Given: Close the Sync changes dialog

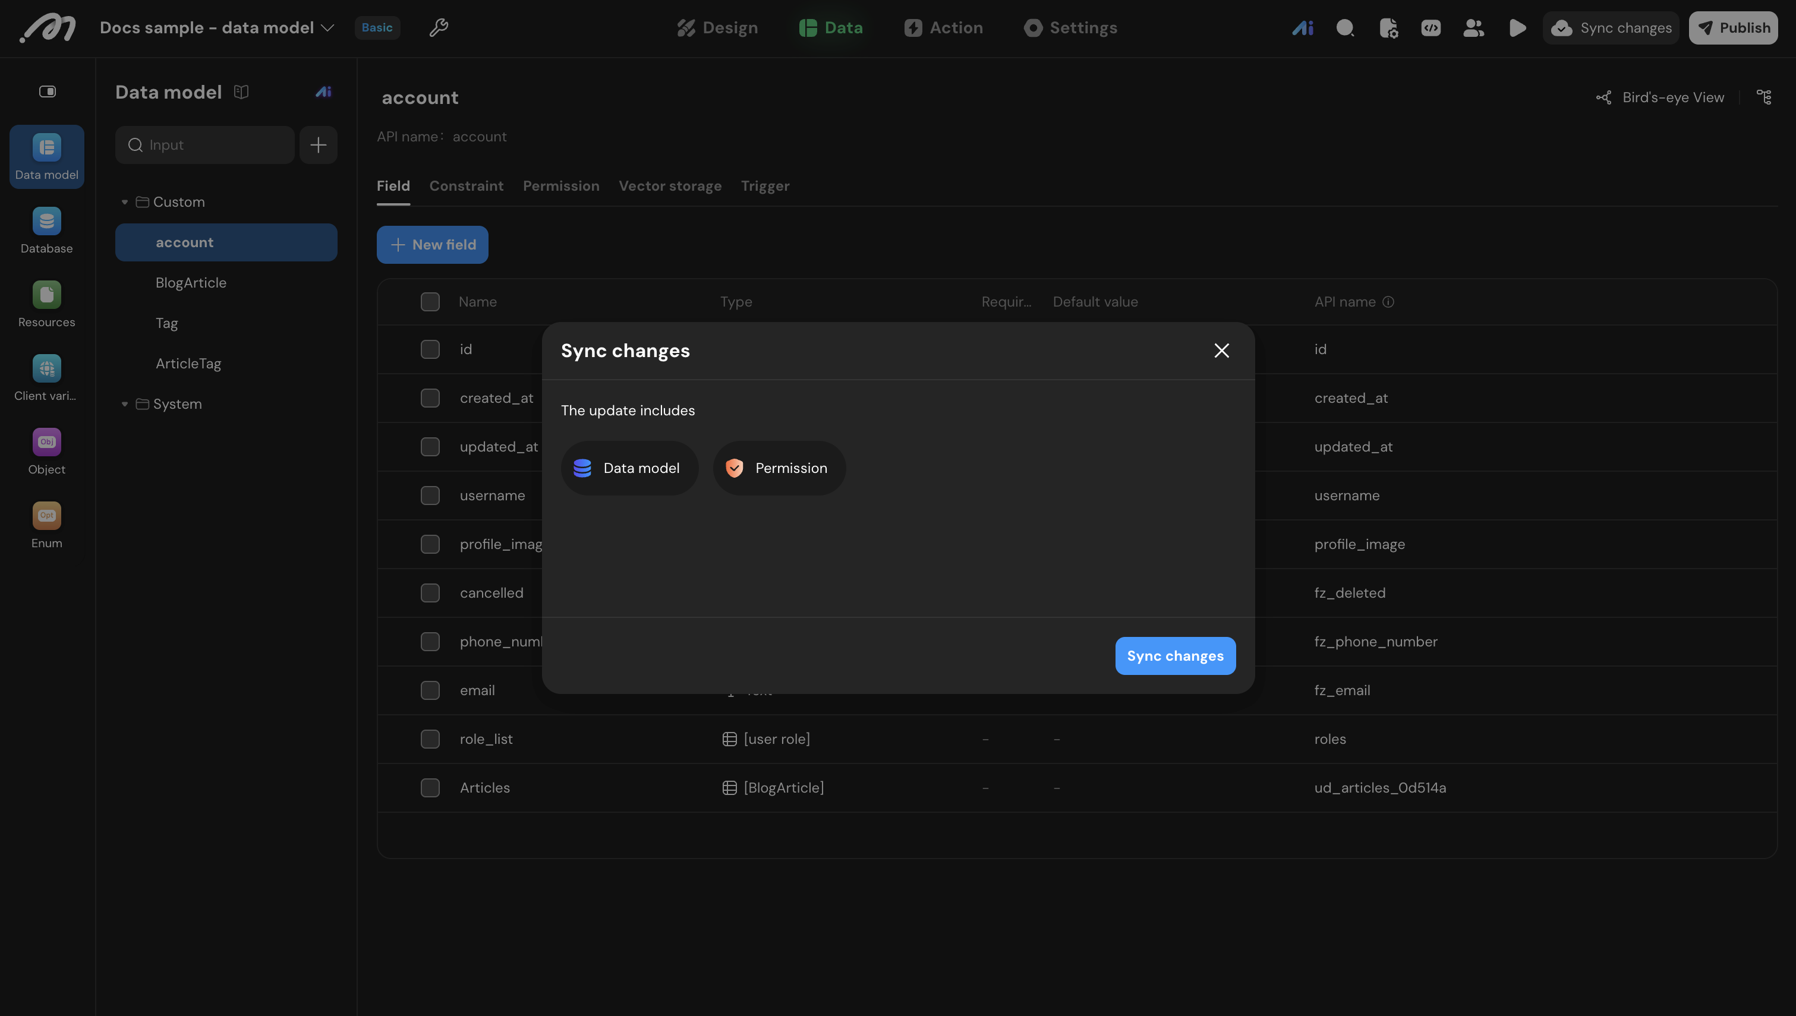Looking at the screenshot, I should coord(1222,351).
